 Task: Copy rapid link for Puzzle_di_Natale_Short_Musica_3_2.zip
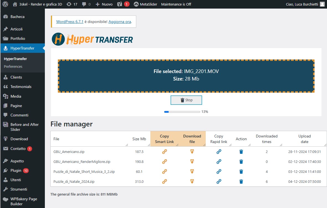pos(219,171)
